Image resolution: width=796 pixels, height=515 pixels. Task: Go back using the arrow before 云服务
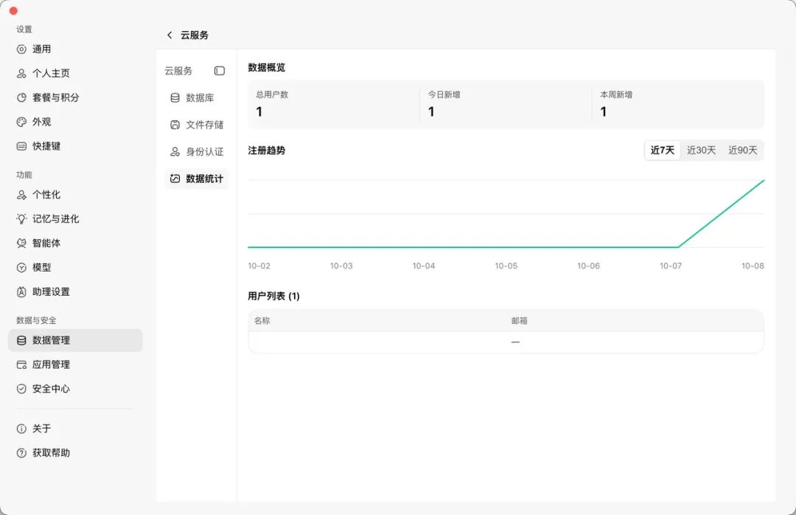pos(170,35)
